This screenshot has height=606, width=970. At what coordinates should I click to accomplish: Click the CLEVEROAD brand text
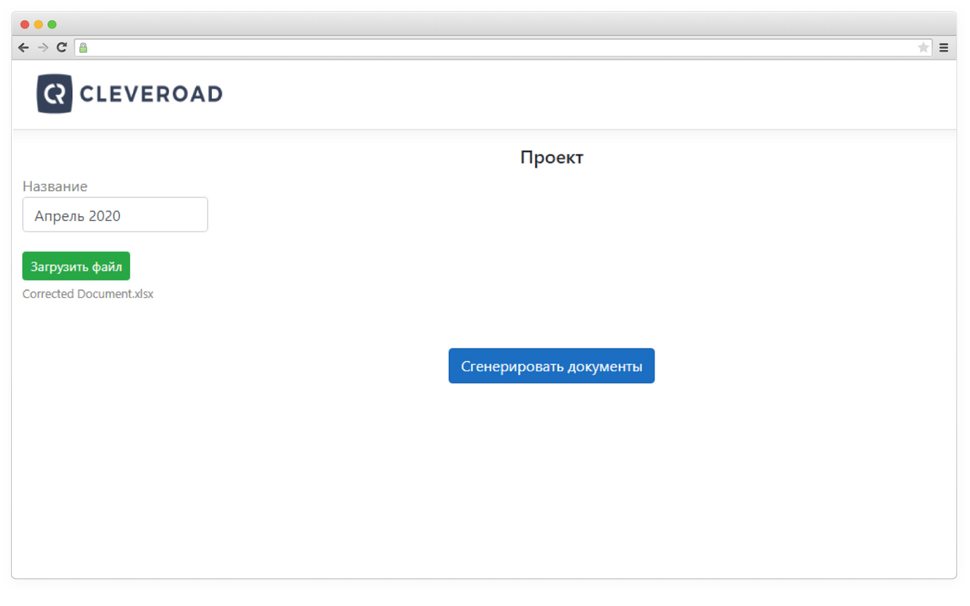tap(151, 94)
